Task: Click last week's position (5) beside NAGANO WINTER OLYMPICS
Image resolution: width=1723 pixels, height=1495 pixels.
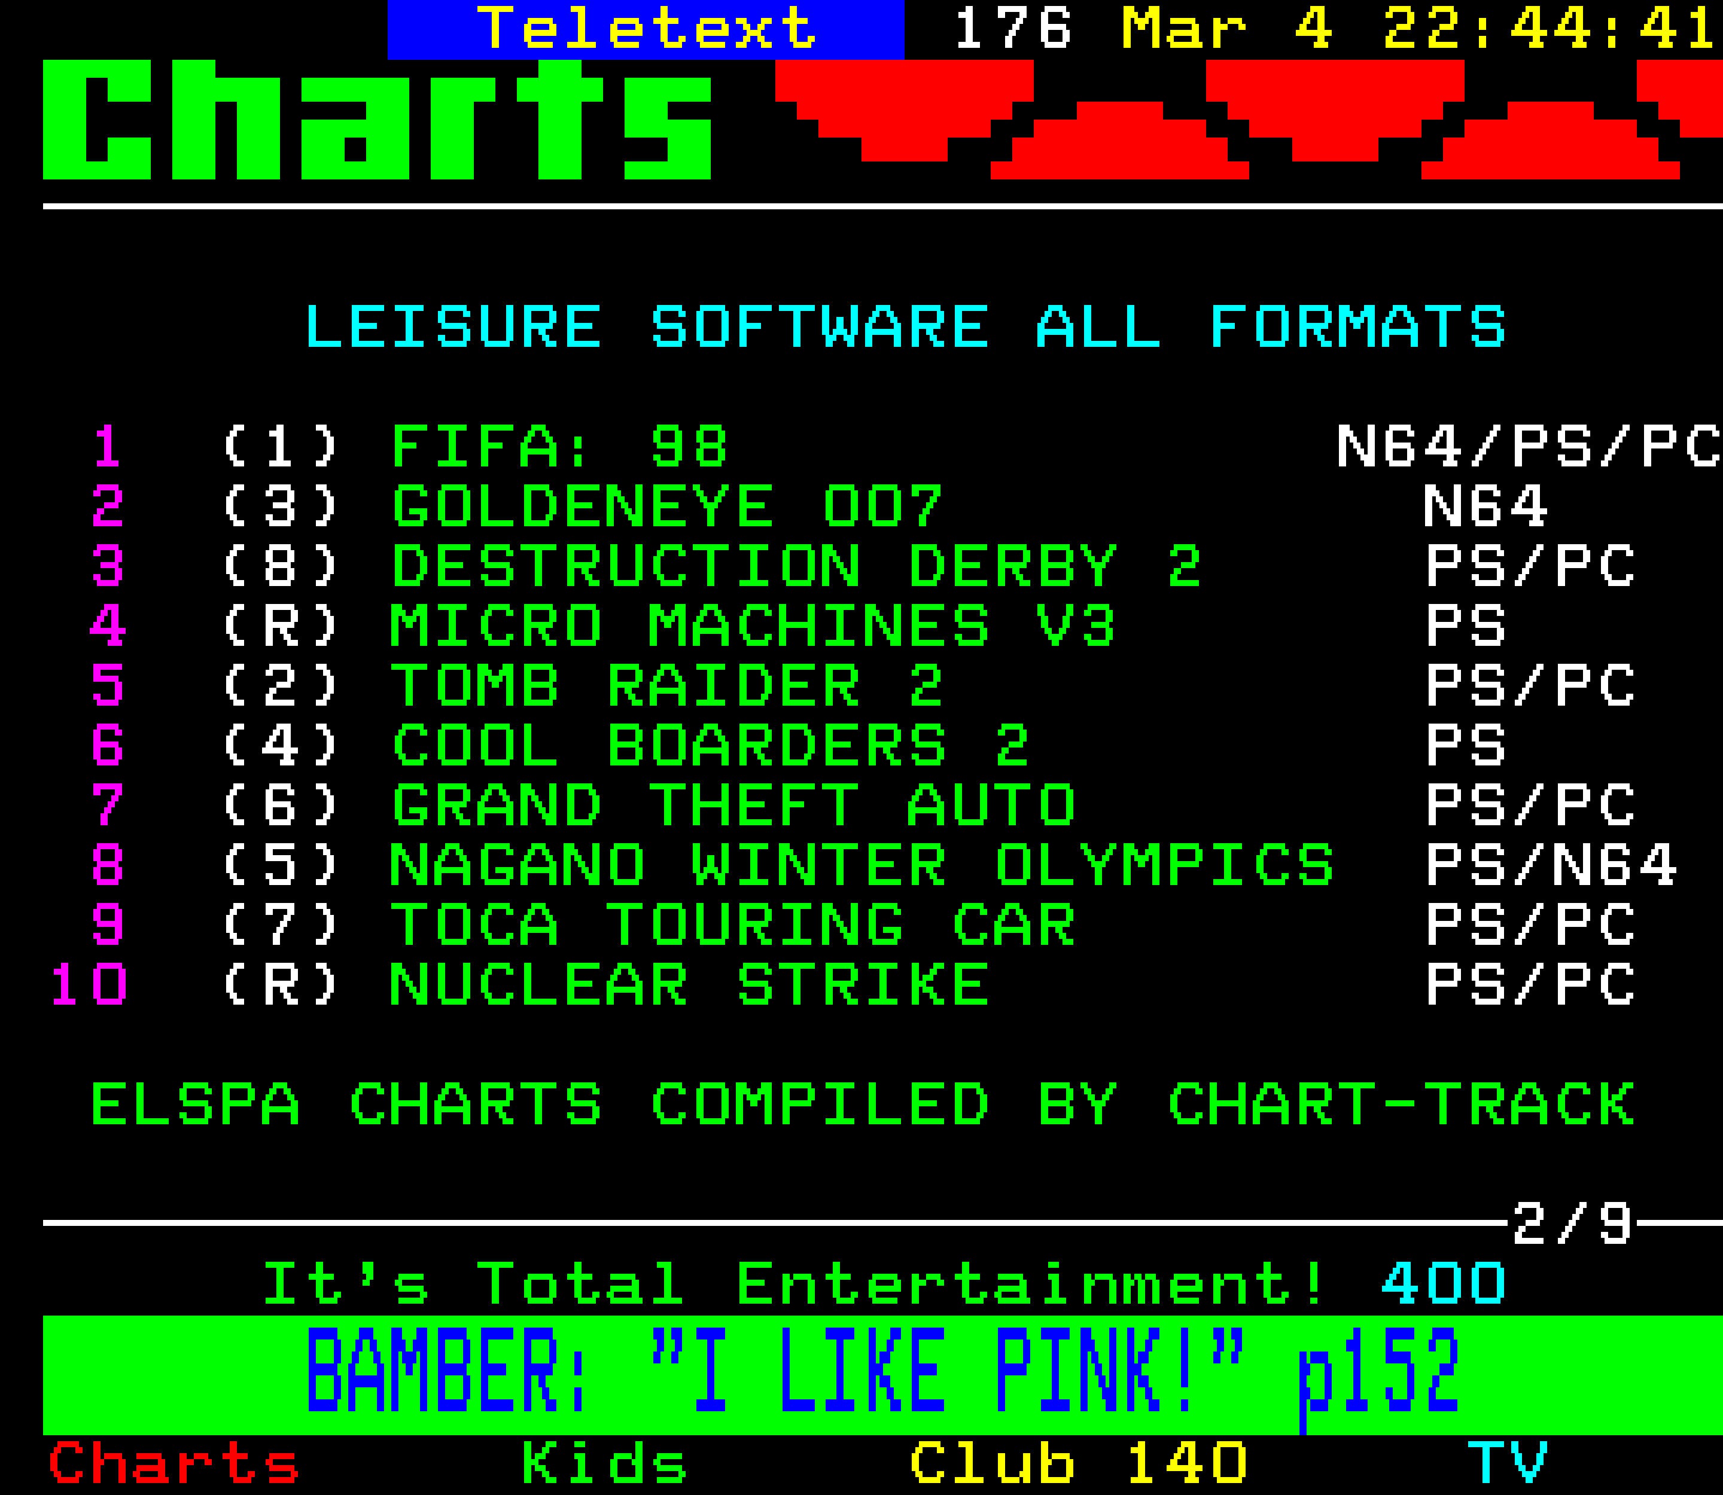Action: point(279,865)
